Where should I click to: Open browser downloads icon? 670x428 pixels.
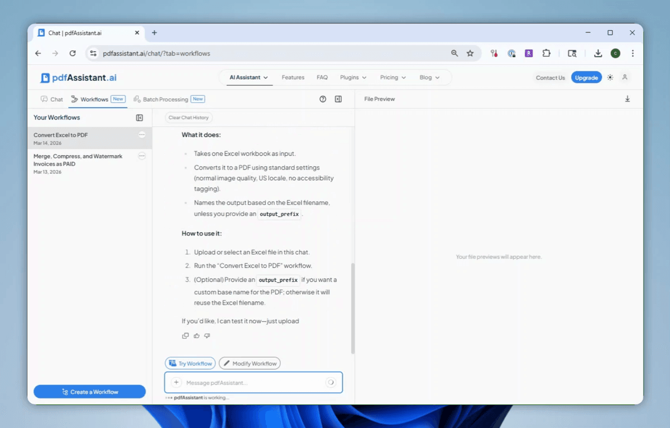[x=598, y=54]
